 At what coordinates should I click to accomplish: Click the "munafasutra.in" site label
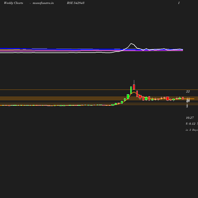(43, 3)
